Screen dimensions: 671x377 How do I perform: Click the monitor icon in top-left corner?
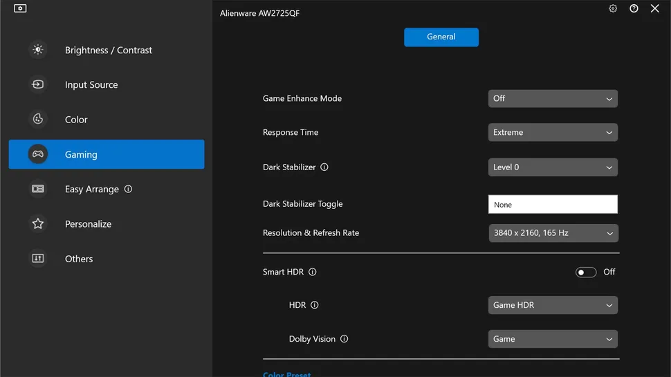pos(20,9)
